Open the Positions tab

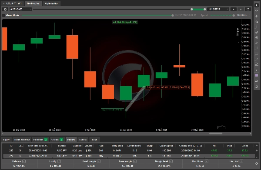coord(40,140)
